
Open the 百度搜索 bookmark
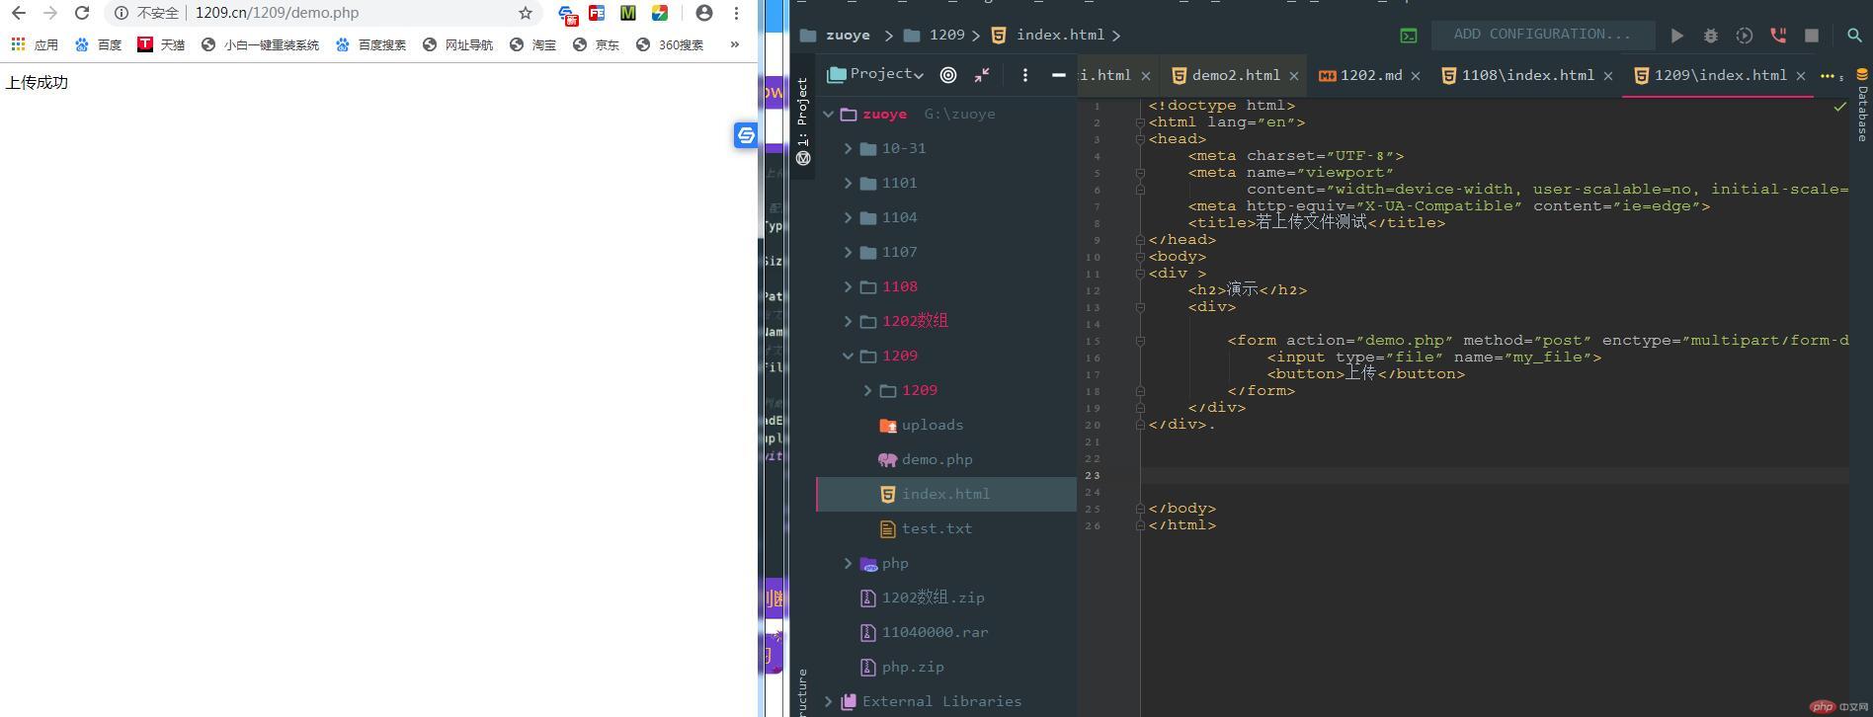click(x=370, y=44)
